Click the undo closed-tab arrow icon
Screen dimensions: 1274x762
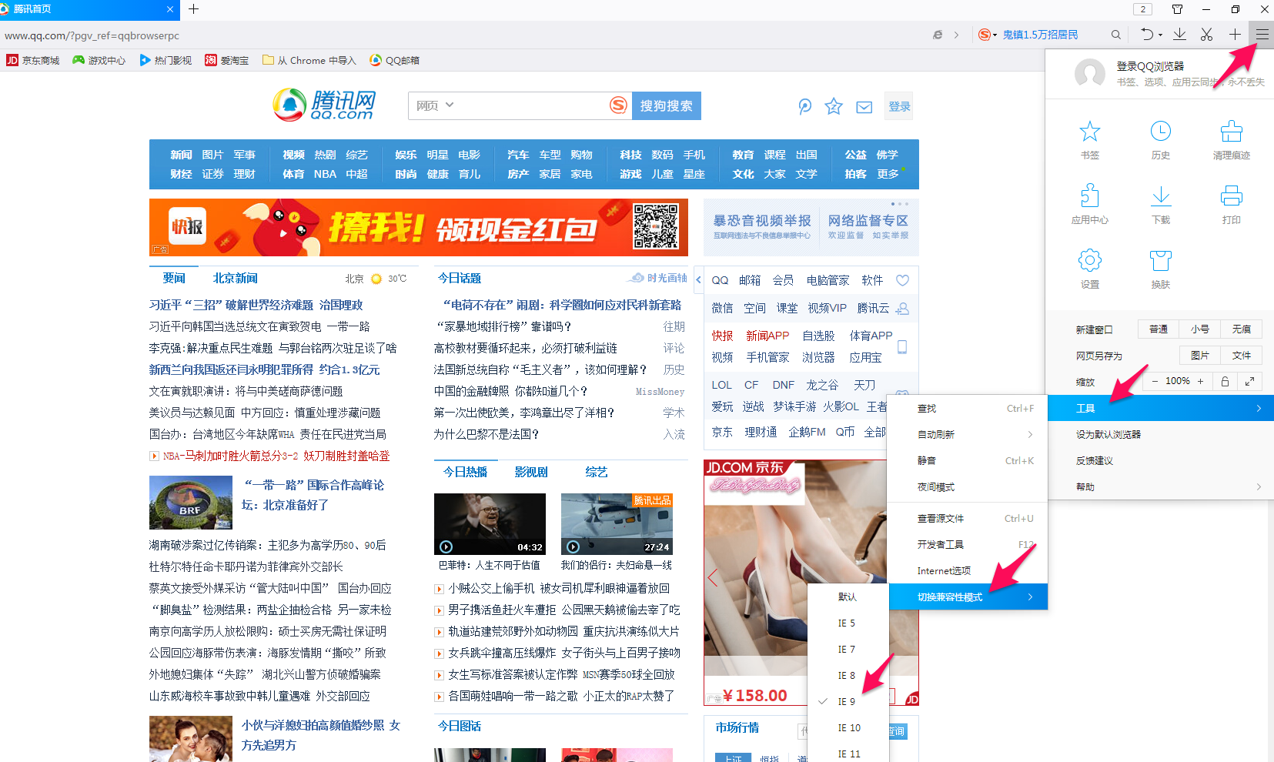click(1147, 35)
